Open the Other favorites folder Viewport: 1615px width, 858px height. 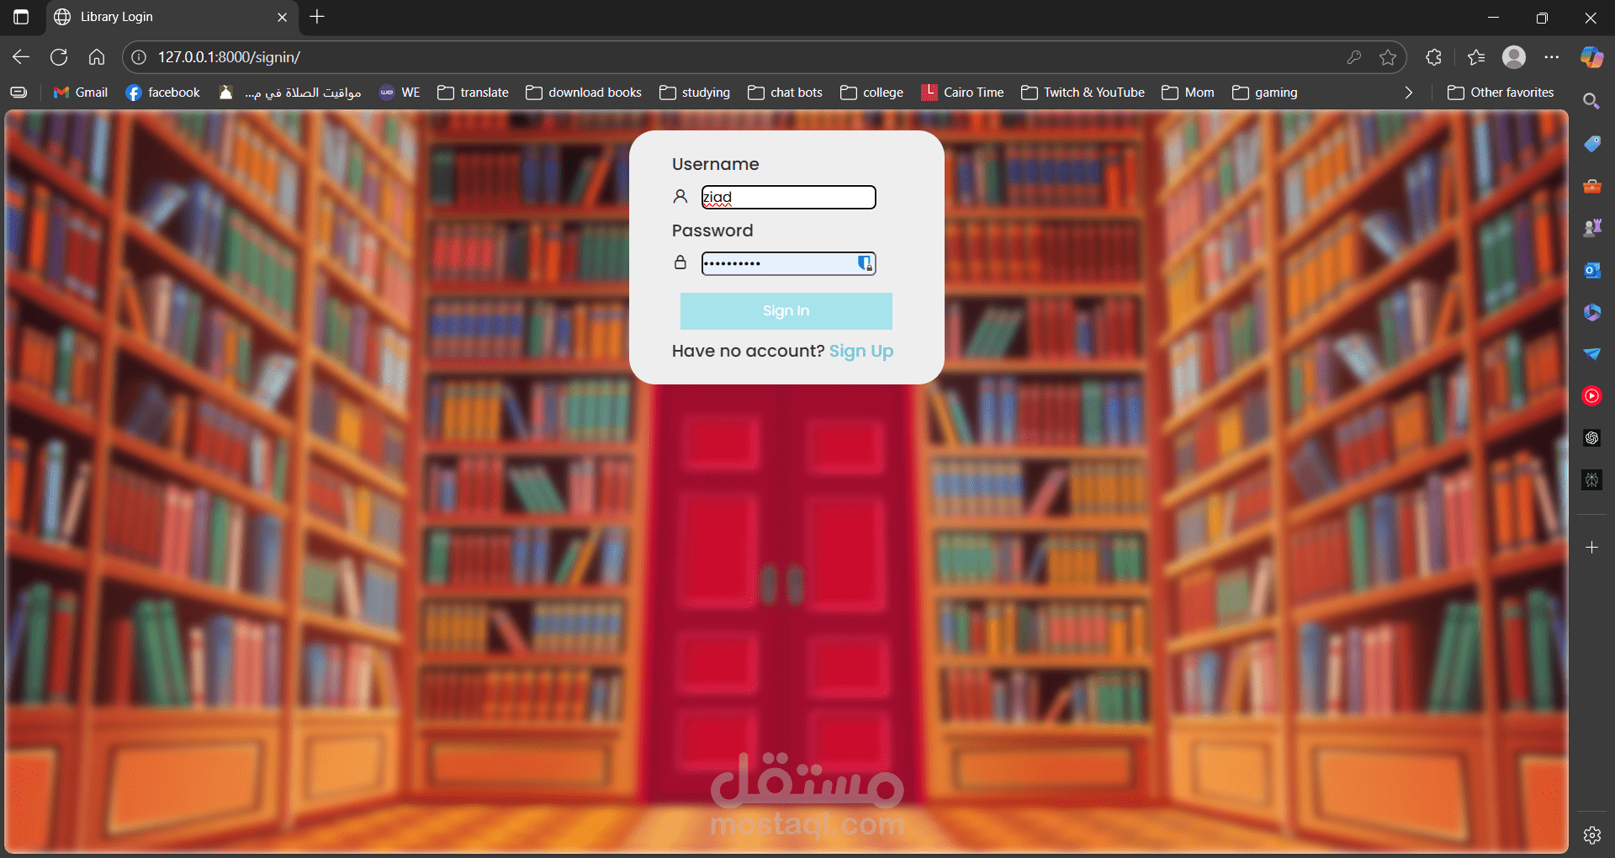(x=1501, y=93)
